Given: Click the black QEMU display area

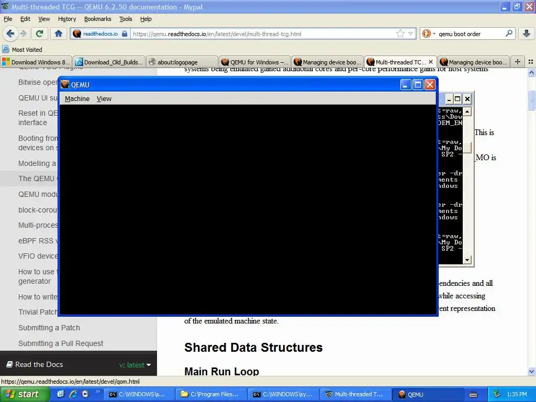Looking at the screenshot, I should coord(248,209).
